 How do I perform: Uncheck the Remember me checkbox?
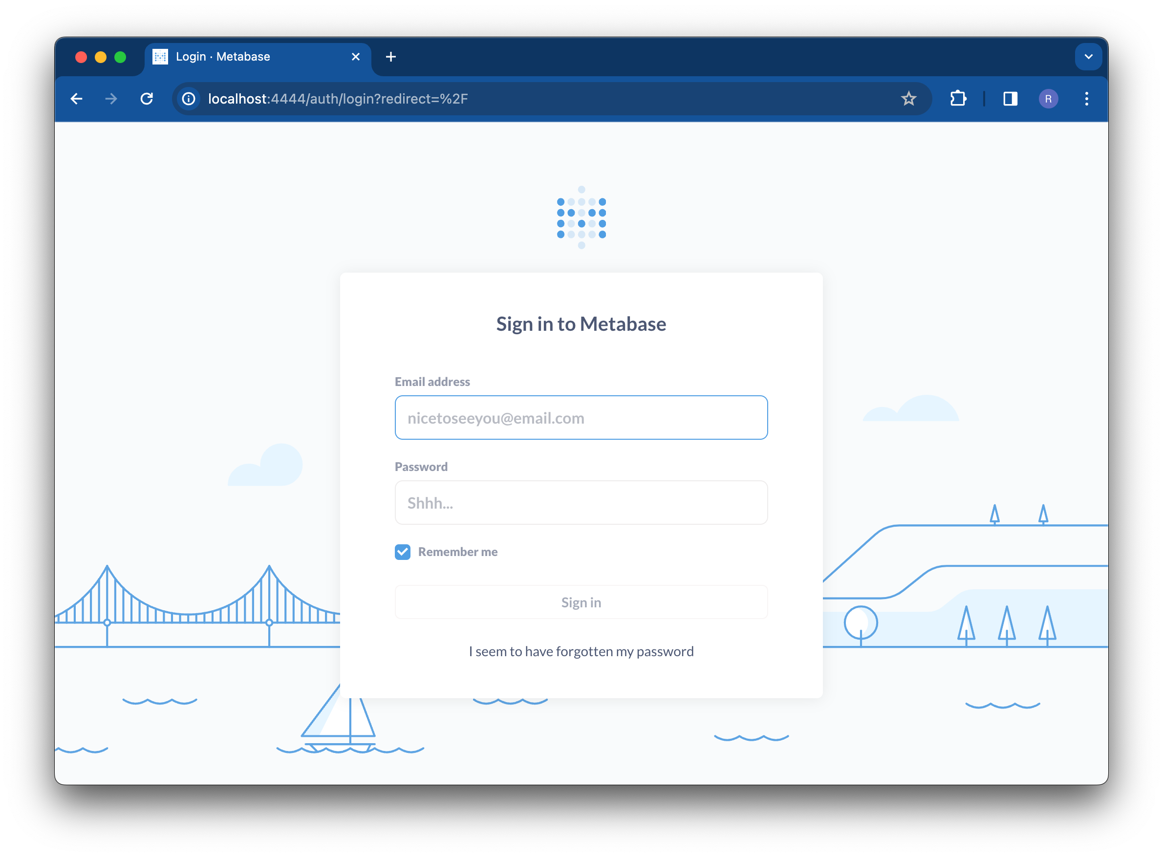pyautogui.click(x=403, y=552)
